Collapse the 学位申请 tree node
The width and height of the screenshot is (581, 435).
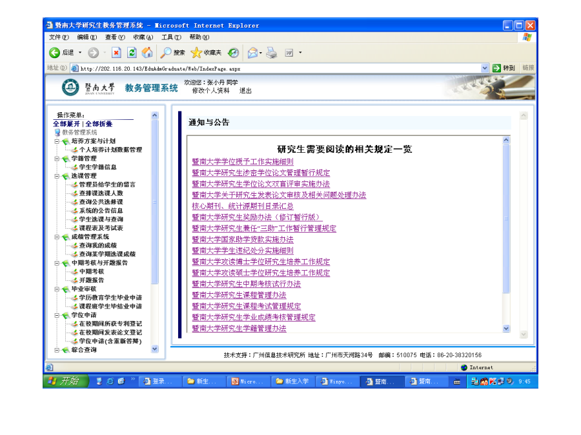point(57,316)
